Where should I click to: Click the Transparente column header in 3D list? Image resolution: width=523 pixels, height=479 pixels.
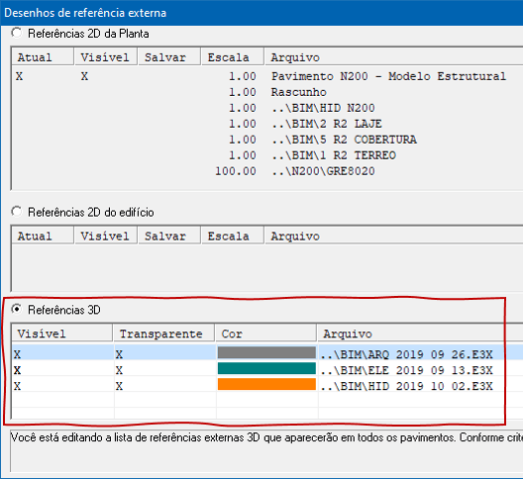pyautogui.click(x=163, y=334)
